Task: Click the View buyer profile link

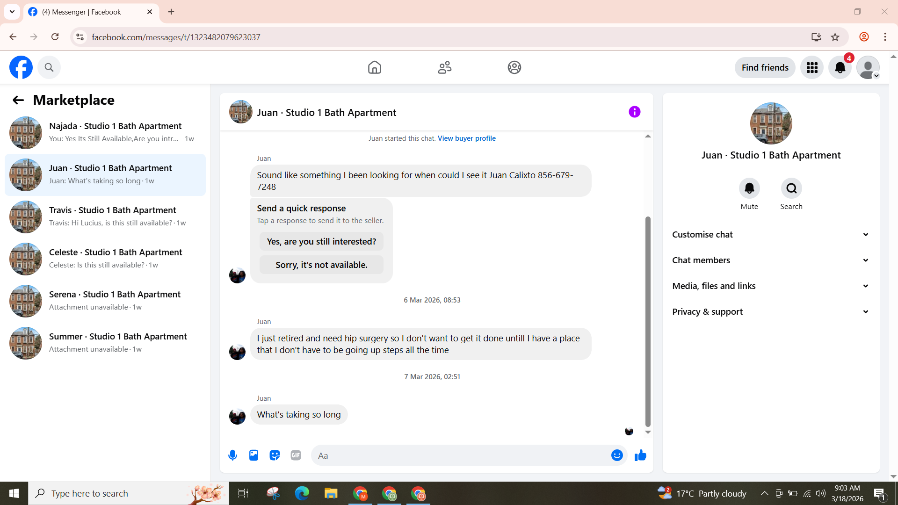Action: tap(466, 138)
